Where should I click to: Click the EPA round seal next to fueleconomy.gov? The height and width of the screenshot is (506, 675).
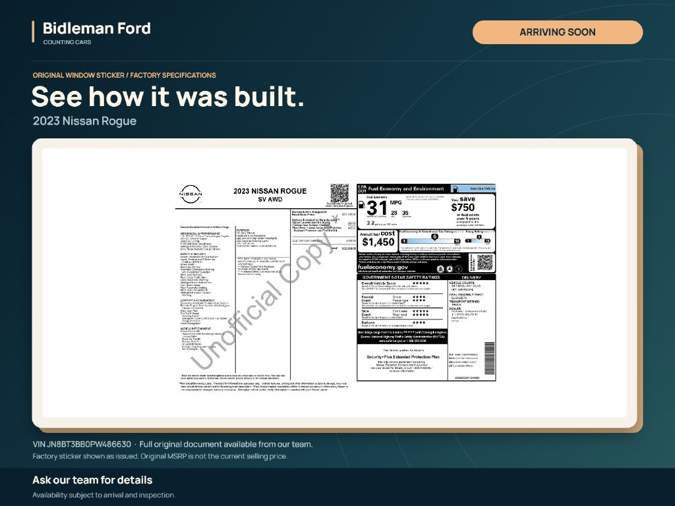pos(441,269)
